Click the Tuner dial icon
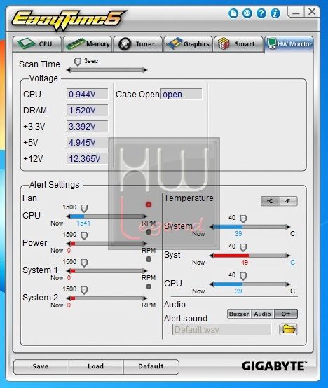The width and height of the screenshot is (328, 388). tap(125, 44)
